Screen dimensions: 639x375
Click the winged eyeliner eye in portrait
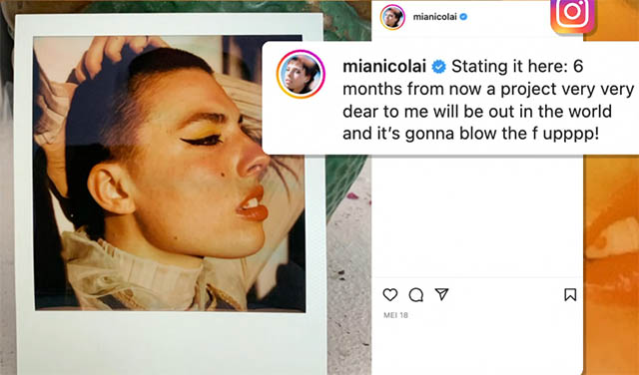click(203, 141)
